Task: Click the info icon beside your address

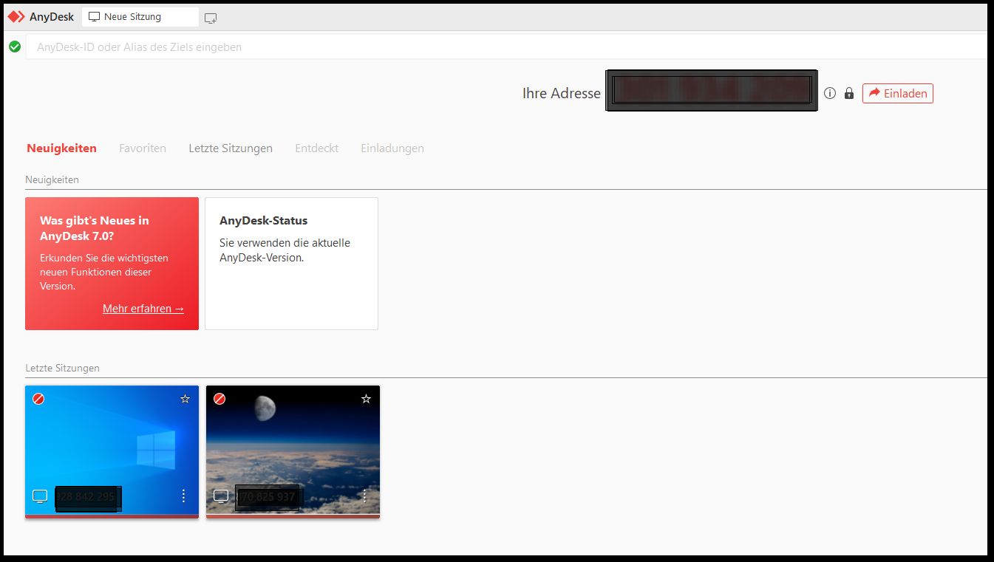Action: [830, 94]
